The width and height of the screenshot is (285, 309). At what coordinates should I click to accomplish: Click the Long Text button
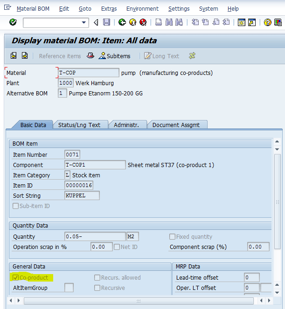pyautogui.click(x=161, y=56)
